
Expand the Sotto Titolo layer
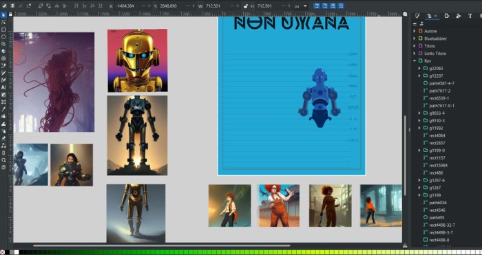415,53
